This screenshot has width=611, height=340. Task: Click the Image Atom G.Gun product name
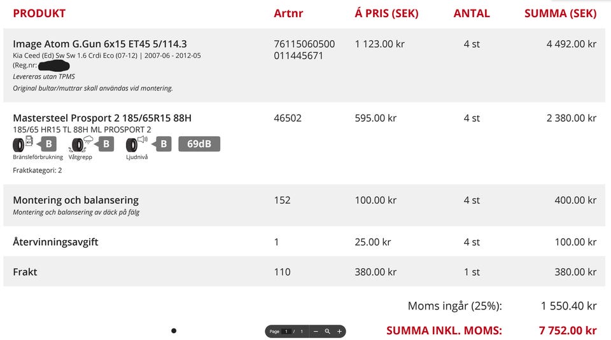tap(100, 44)
